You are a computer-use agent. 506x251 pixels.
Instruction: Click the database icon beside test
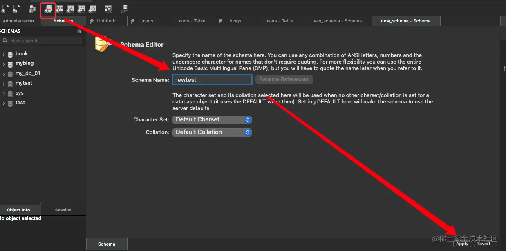(10, 103)
